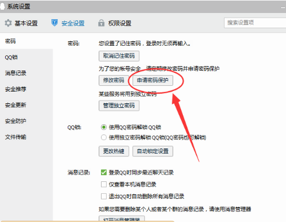Select QQ锁 in the left sidebar

tap(11, 57)
